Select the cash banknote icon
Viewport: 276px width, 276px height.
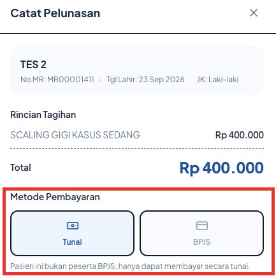tap(73, 226)
